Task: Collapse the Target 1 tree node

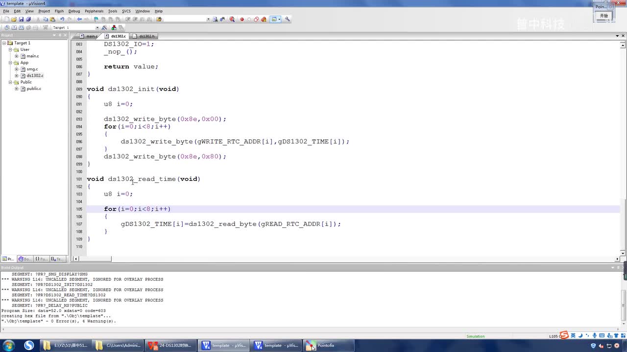Action: click(4, 43)
